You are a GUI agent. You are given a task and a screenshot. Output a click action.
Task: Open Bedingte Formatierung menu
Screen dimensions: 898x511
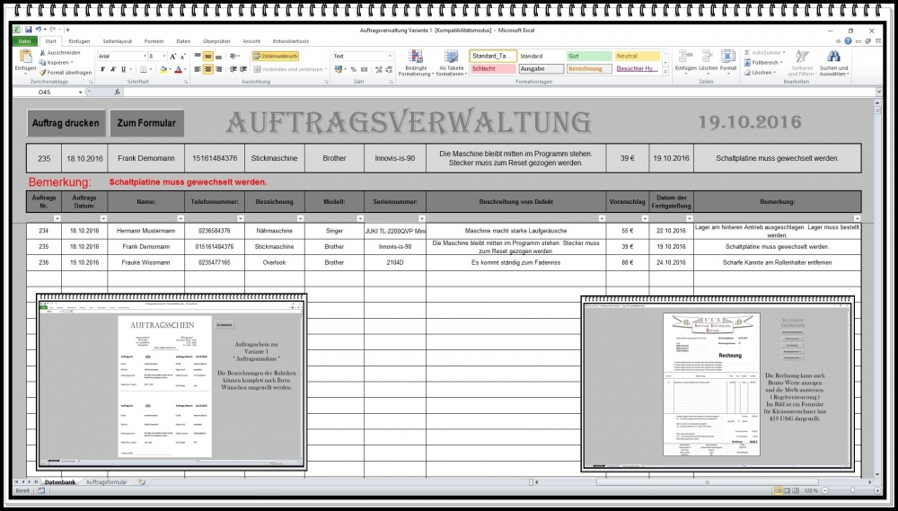click(416, 57)
